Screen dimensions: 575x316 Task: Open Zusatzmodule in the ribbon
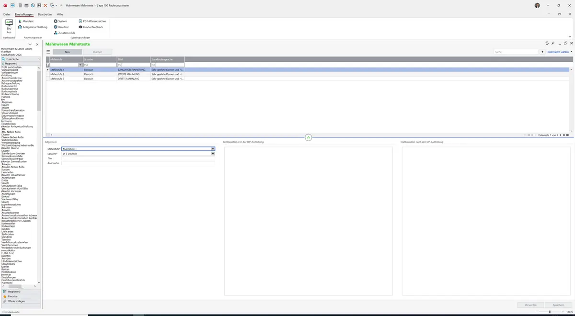tap(65, 33)
